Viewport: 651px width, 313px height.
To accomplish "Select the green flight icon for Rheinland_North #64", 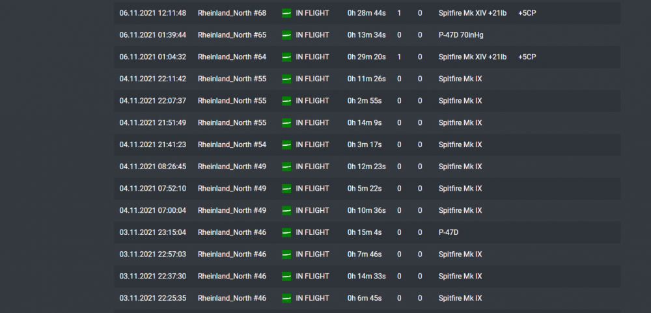I will click(x=286, y=57).
